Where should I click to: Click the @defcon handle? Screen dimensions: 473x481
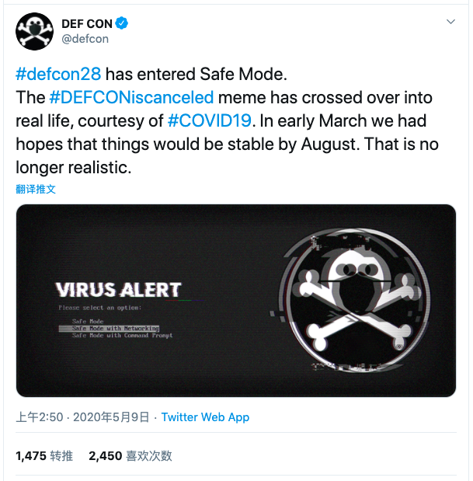(85, 39)
